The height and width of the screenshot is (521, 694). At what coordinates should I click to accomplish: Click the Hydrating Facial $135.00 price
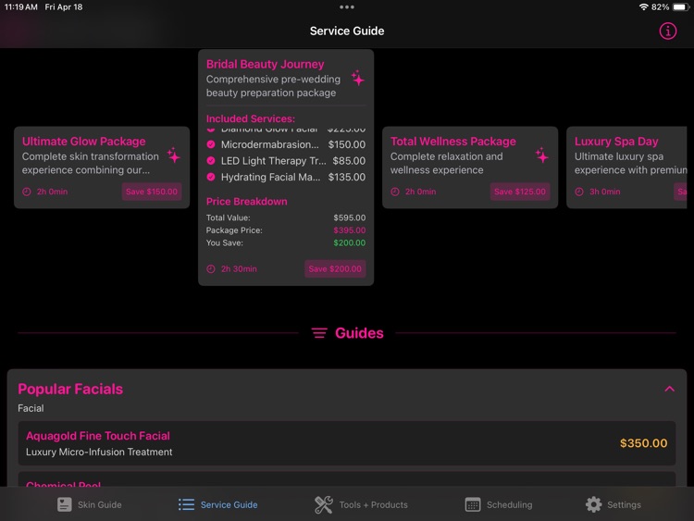[x=347, y=177]
